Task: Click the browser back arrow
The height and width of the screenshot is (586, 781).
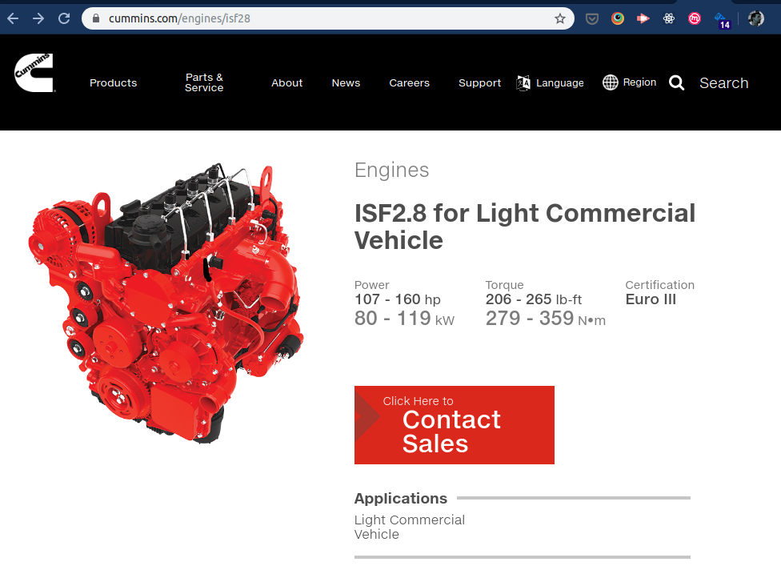Action: tap(13, 18)
